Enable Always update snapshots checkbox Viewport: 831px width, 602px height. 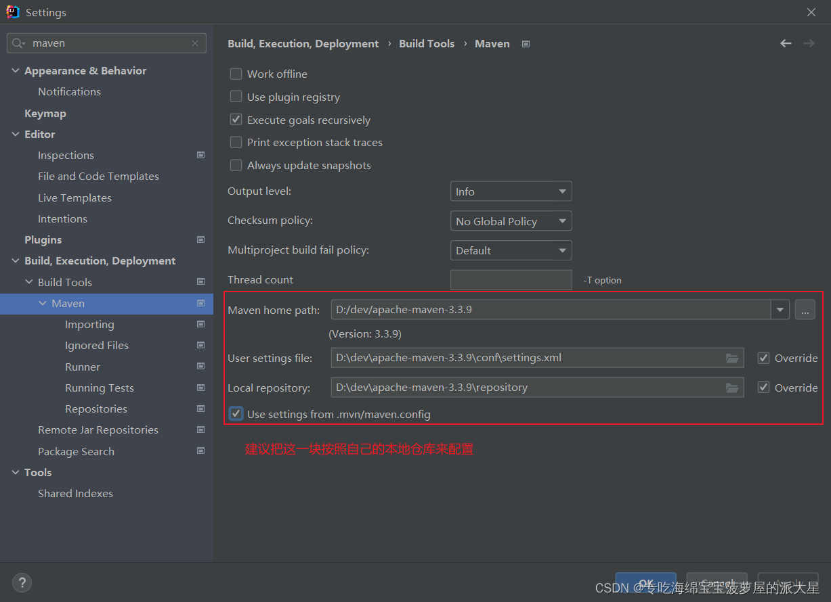(236, 165)
